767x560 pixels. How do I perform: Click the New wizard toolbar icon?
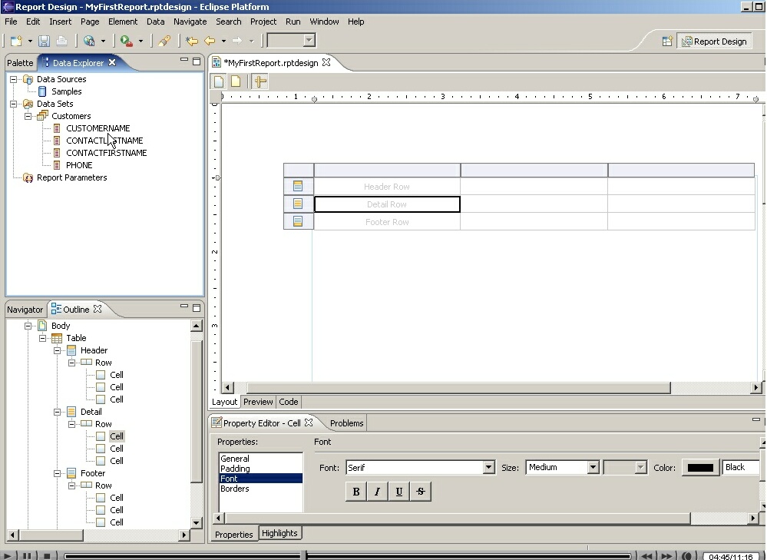(x=16, y=41)
